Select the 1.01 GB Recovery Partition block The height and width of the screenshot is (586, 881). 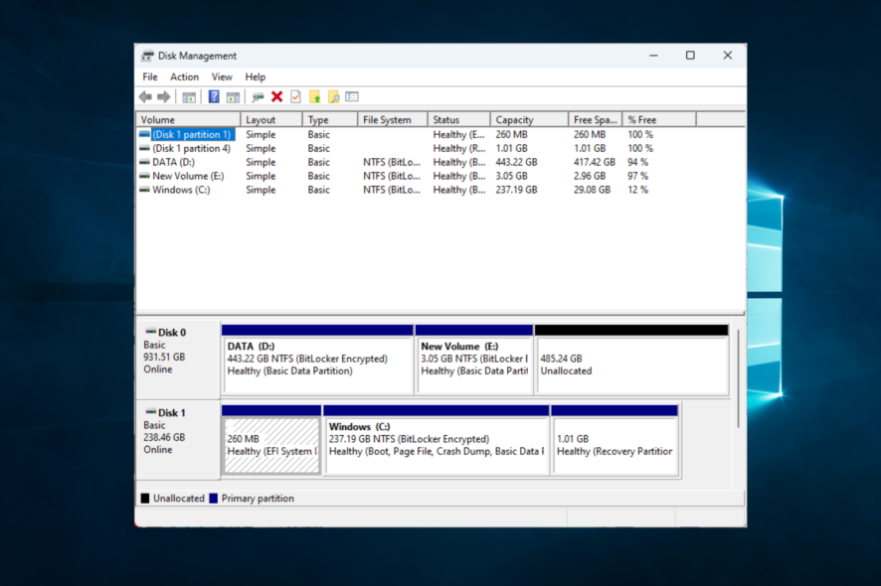616,441
